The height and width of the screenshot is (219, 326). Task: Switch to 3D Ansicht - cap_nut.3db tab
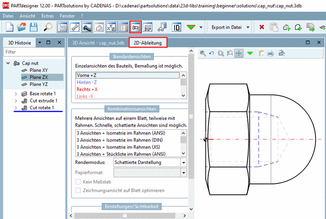click(98, 43)
